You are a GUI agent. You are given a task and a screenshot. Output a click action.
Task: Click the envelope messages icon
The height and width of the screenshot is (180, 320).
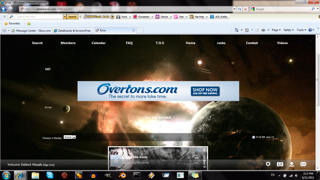pyautogui.click(x=303, y=164)
